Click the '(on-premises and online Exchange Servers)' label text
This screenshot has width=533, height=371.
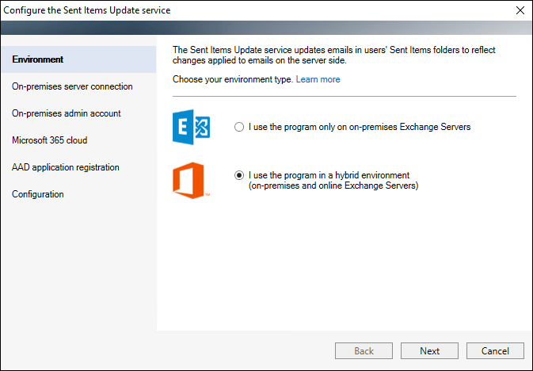point(333,185)
